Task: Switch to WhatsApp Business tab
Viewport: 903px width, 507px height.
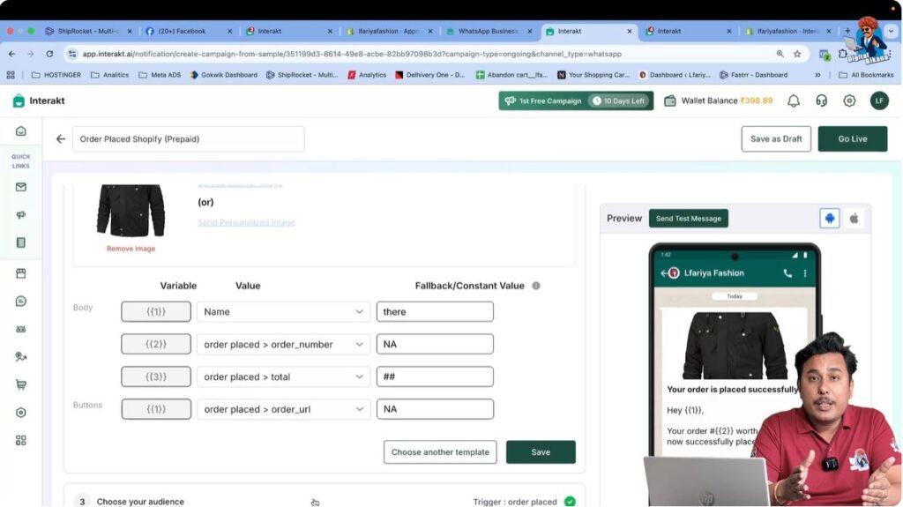Action: [489, 31]
